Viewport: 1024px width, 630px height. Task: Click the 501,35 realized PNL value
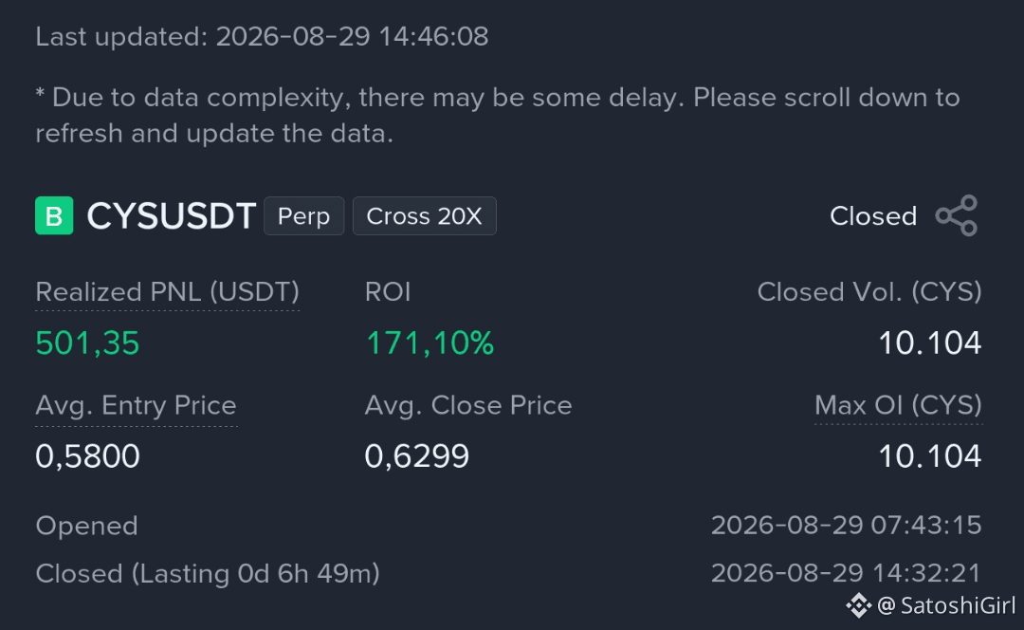click(x=87, y=343)
